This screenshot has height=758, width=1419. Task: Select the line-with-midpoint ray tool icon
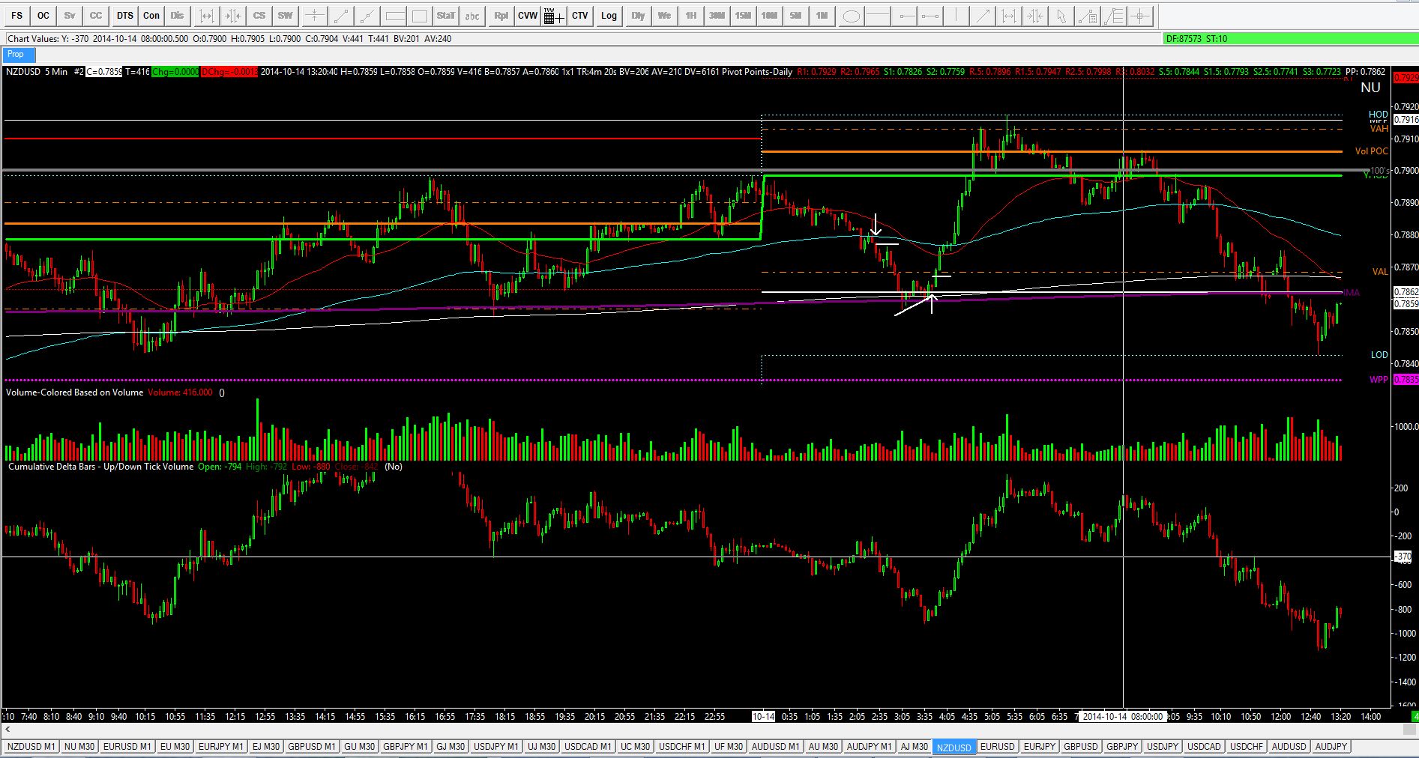click(367, 16)
